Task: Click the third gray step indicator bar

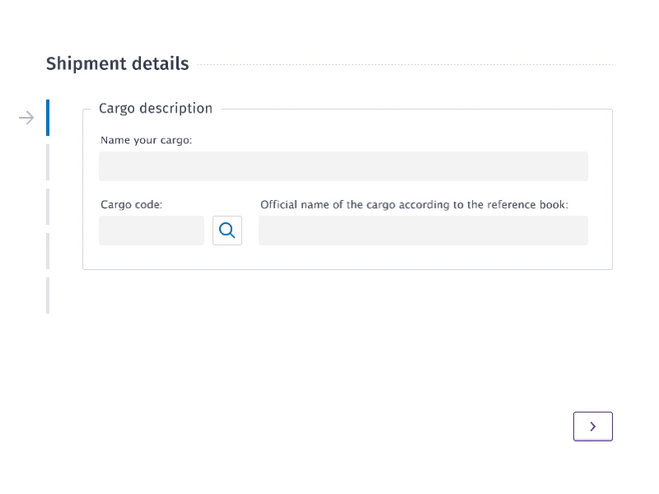Action: (48, 207)
